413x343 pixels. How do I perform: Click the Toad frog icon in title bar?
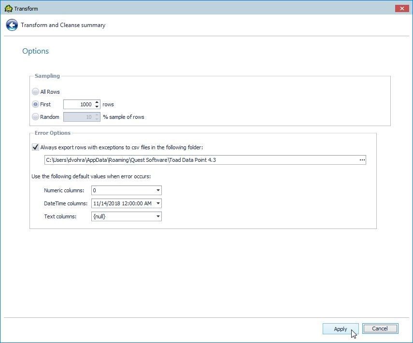pyautogui.click(x=8, y=9)
